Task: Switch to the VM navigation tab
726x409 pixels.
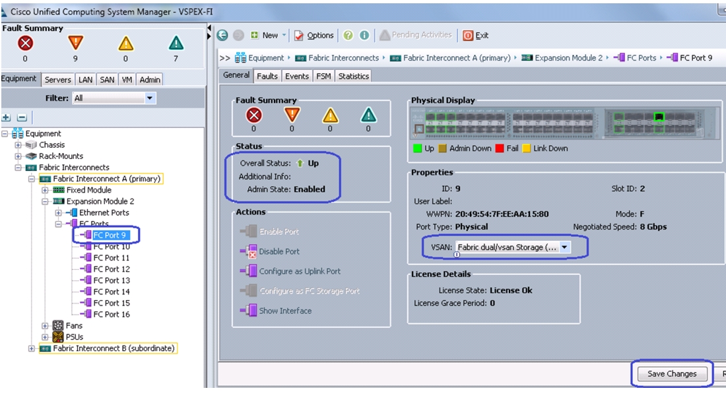Action: pos(127,80)
